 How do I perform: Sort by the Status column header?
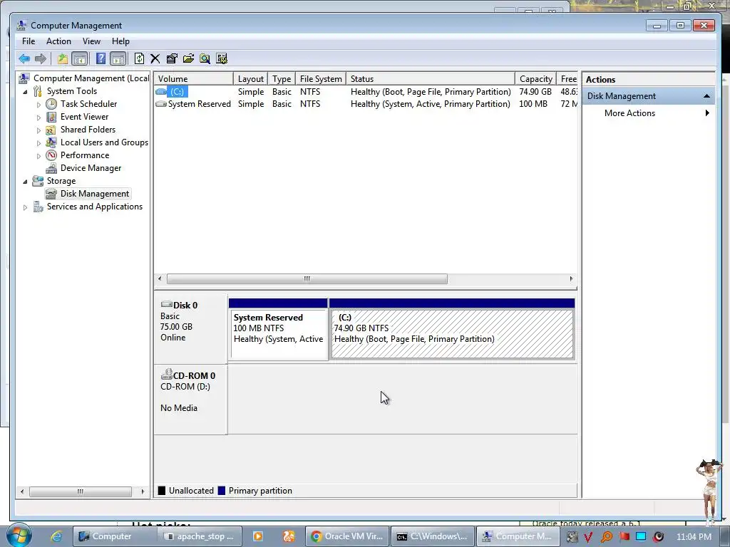(x=430, y=78)
